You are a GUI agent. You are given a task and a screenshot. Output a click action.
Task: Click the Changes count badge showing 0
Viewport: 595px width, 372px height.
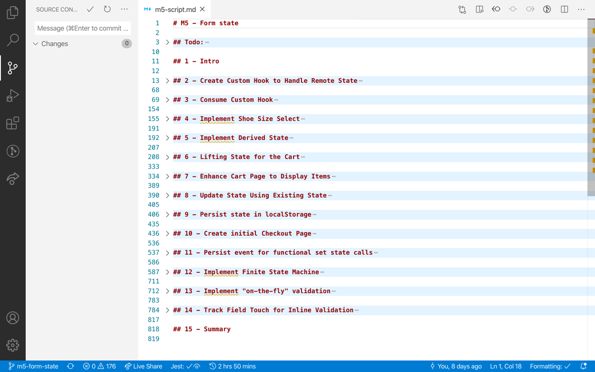pos(126,44)
